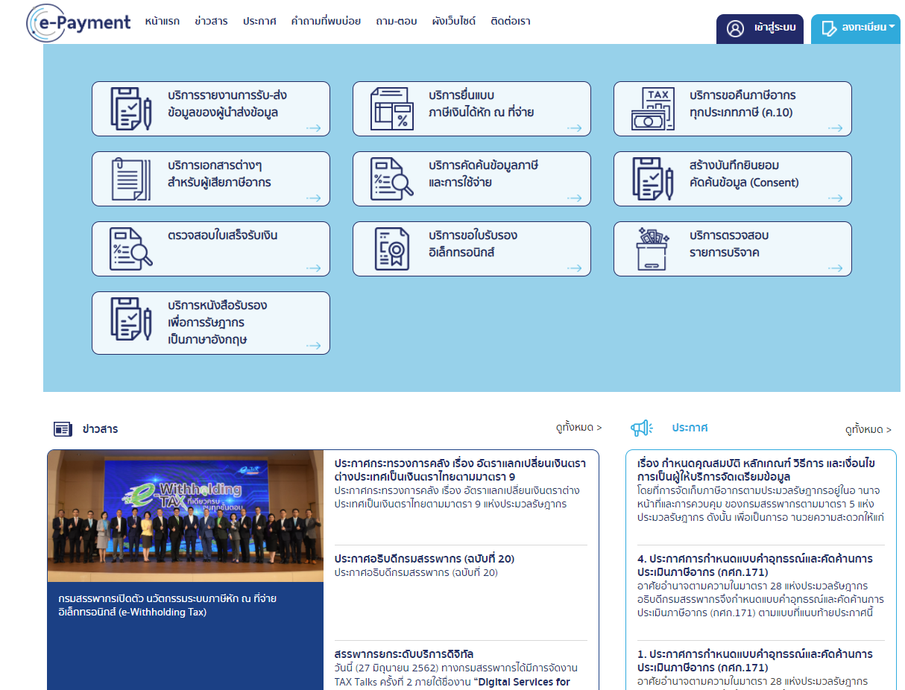Open คำถามที่พบบ่อย in the navigation bar

coord(327,22)
